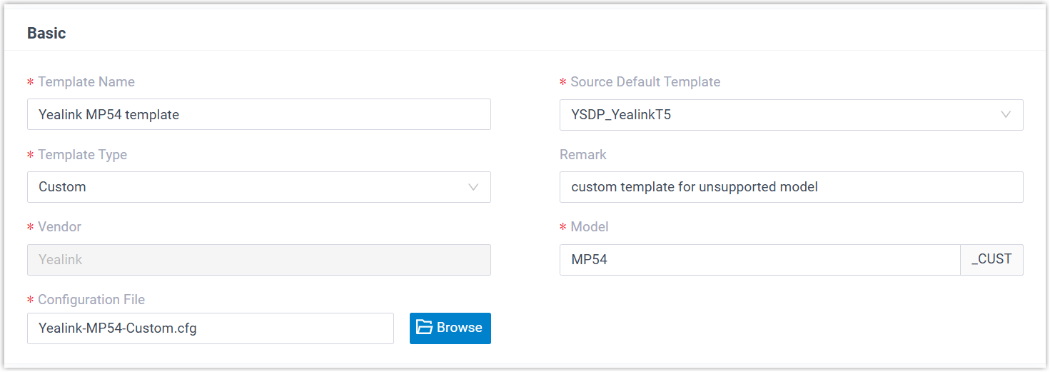Focus the Template Name text field
This screenshot has height=372, width=1050.
pyautogui.click(x=258, y=114)
